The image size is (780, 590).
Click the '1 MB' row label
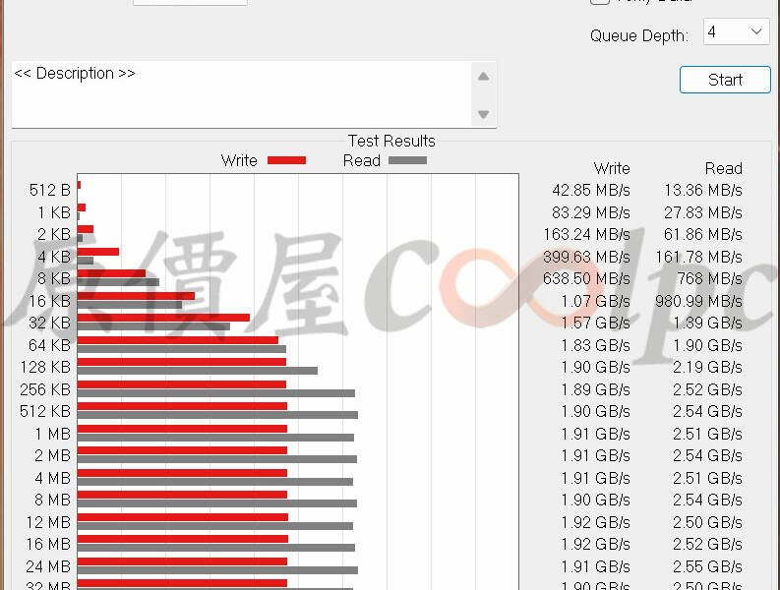coord(53,434)
